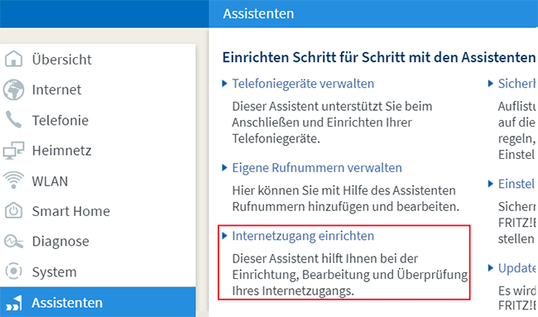538x317 pixels.
Task: Click arrow before Telefoniegeräte verwalten
Action: click(x=225, y=84)
